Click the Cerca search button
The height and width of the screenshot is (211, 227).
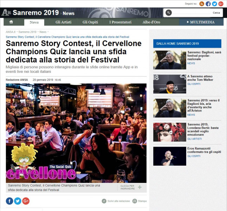(216, 13)
